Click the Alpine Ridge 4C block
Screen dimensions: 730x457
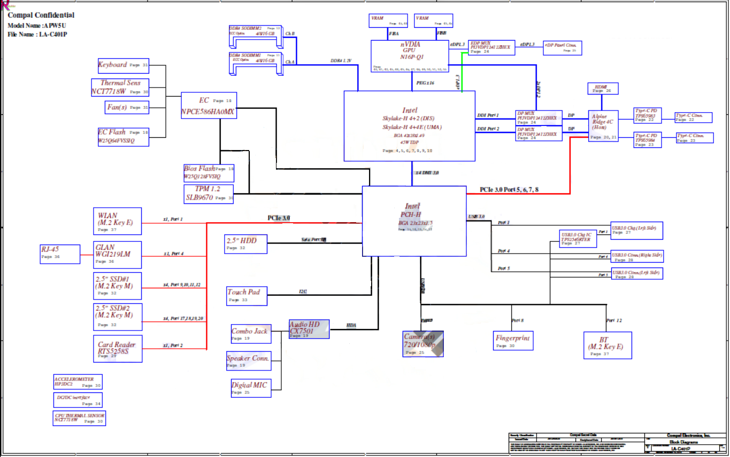coord(604,126)
